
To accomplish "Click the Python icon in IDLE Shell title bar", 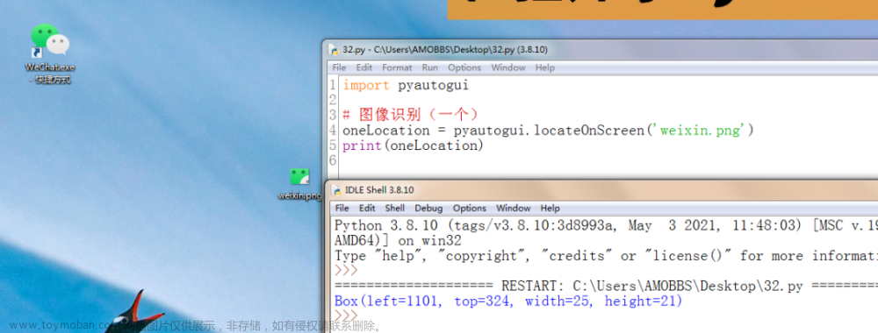I will 337,190.
